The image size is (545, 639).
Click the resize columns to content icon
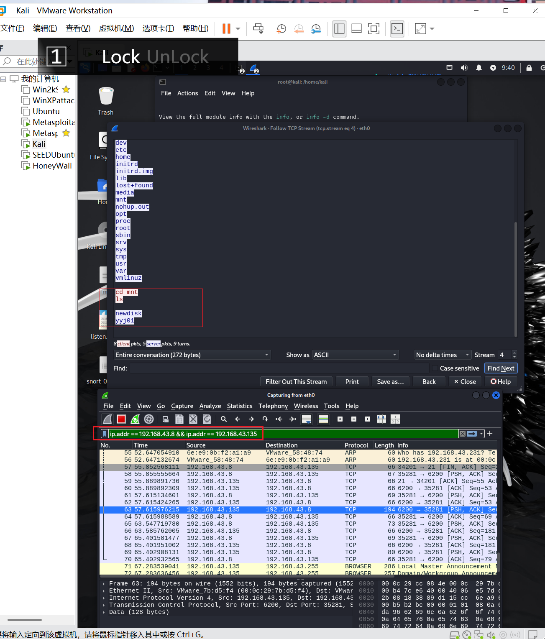(x=381, y=419)
